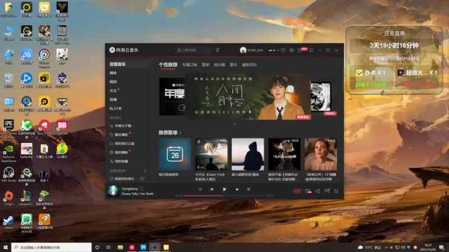Start heartbeat mode next to liked music
The height and width of the screenshot is (252, 449).
pos(143,179)
